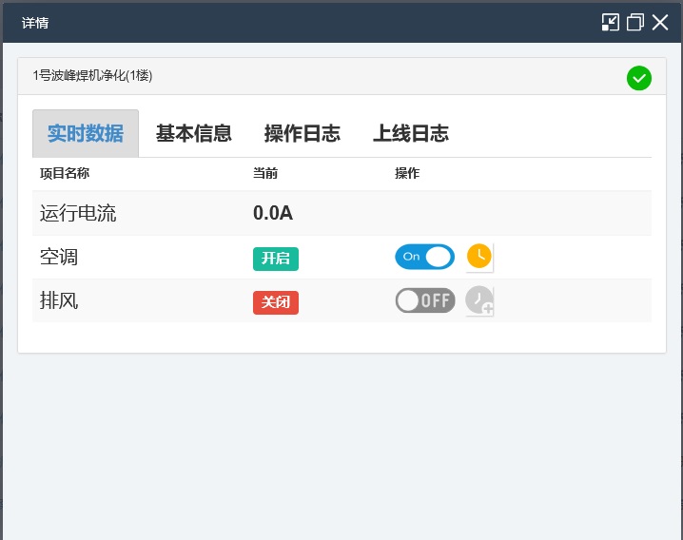Screen dimensions: 683x540
Task: Turn on the 排风 OFF switch
Action: (x=424, y=300)
